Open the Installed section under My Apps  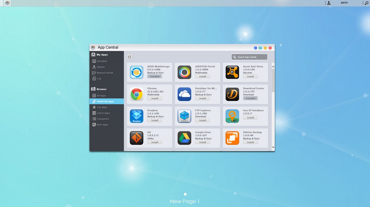pyautogui.click(x=102, y=61)
